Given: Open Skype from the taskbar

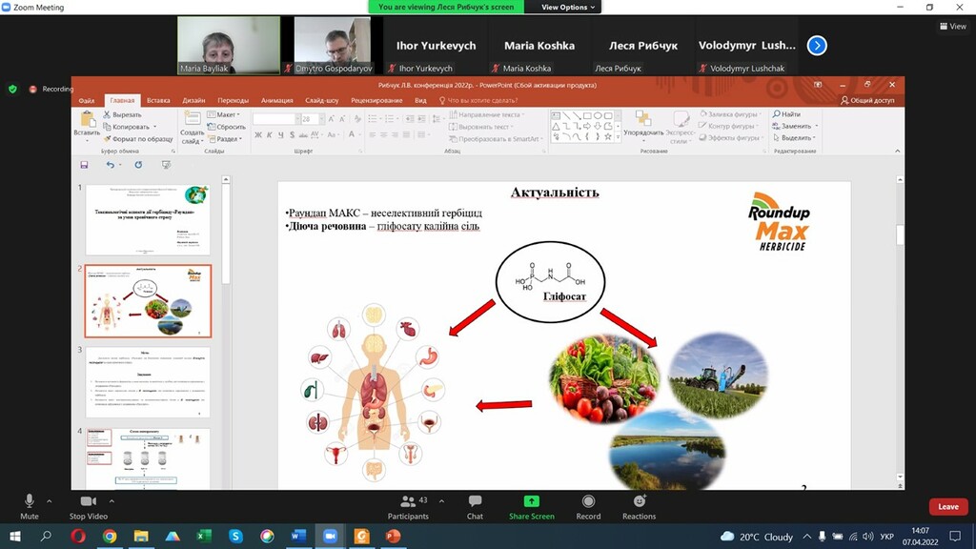Looking at the screenshot, I should point(236,536).
